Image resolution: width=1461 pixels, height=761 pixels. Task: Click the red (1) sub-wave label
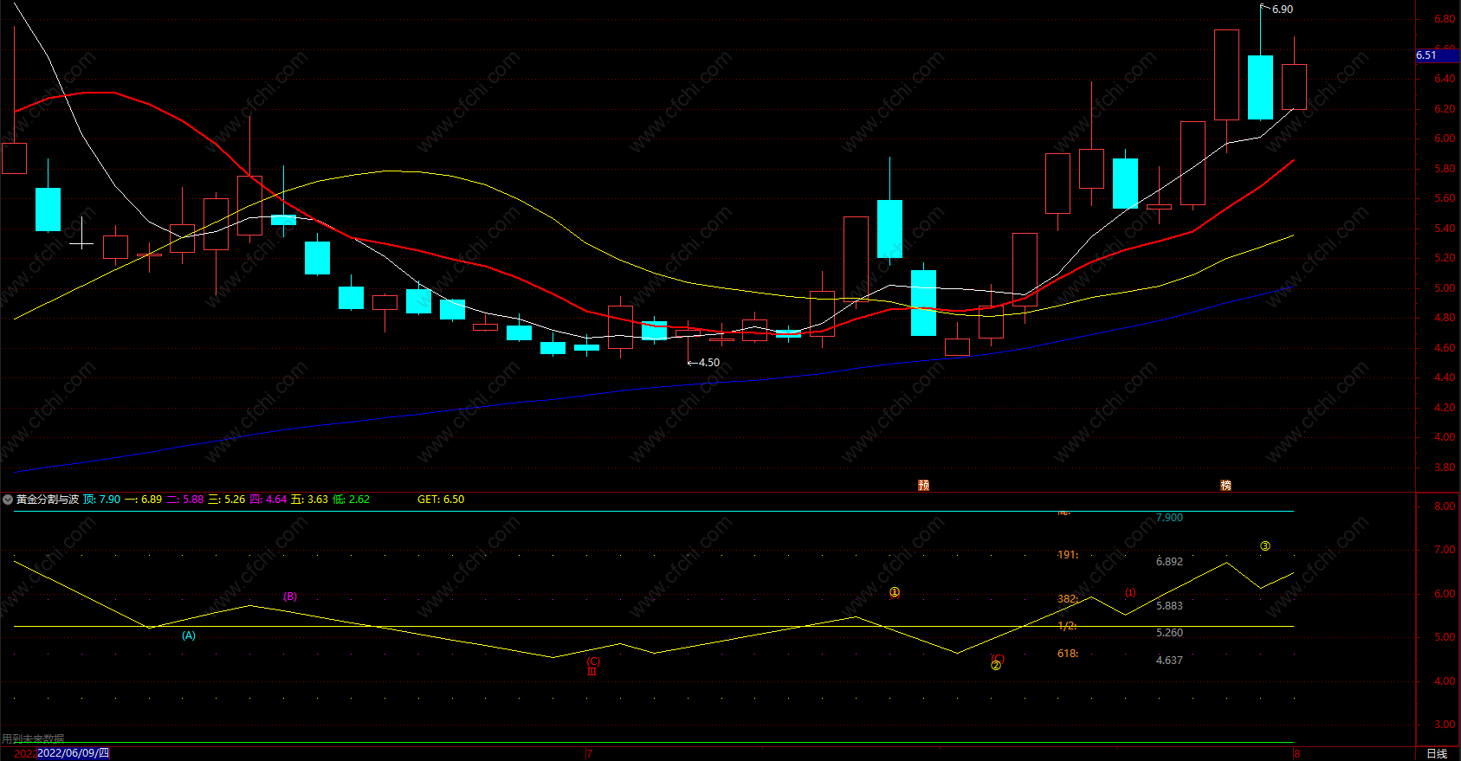pos(1130,593)
